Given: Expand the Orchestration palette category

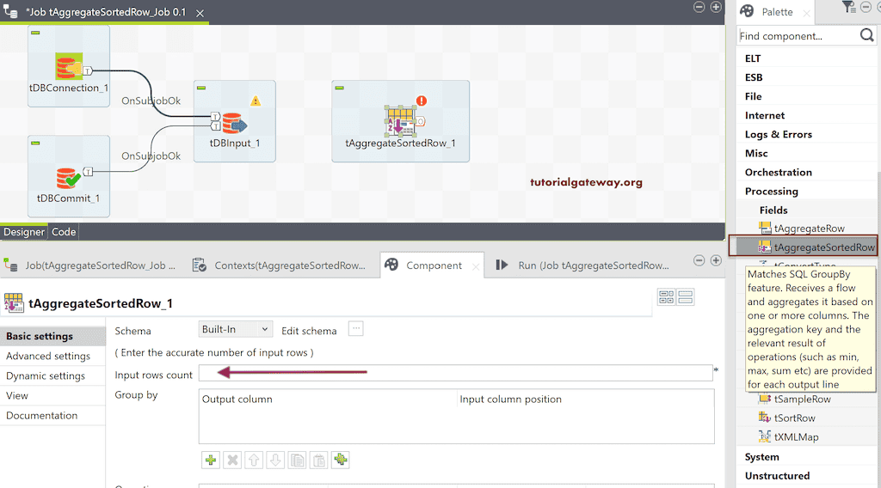Looking at the screenshot, I should coord(778,172).
